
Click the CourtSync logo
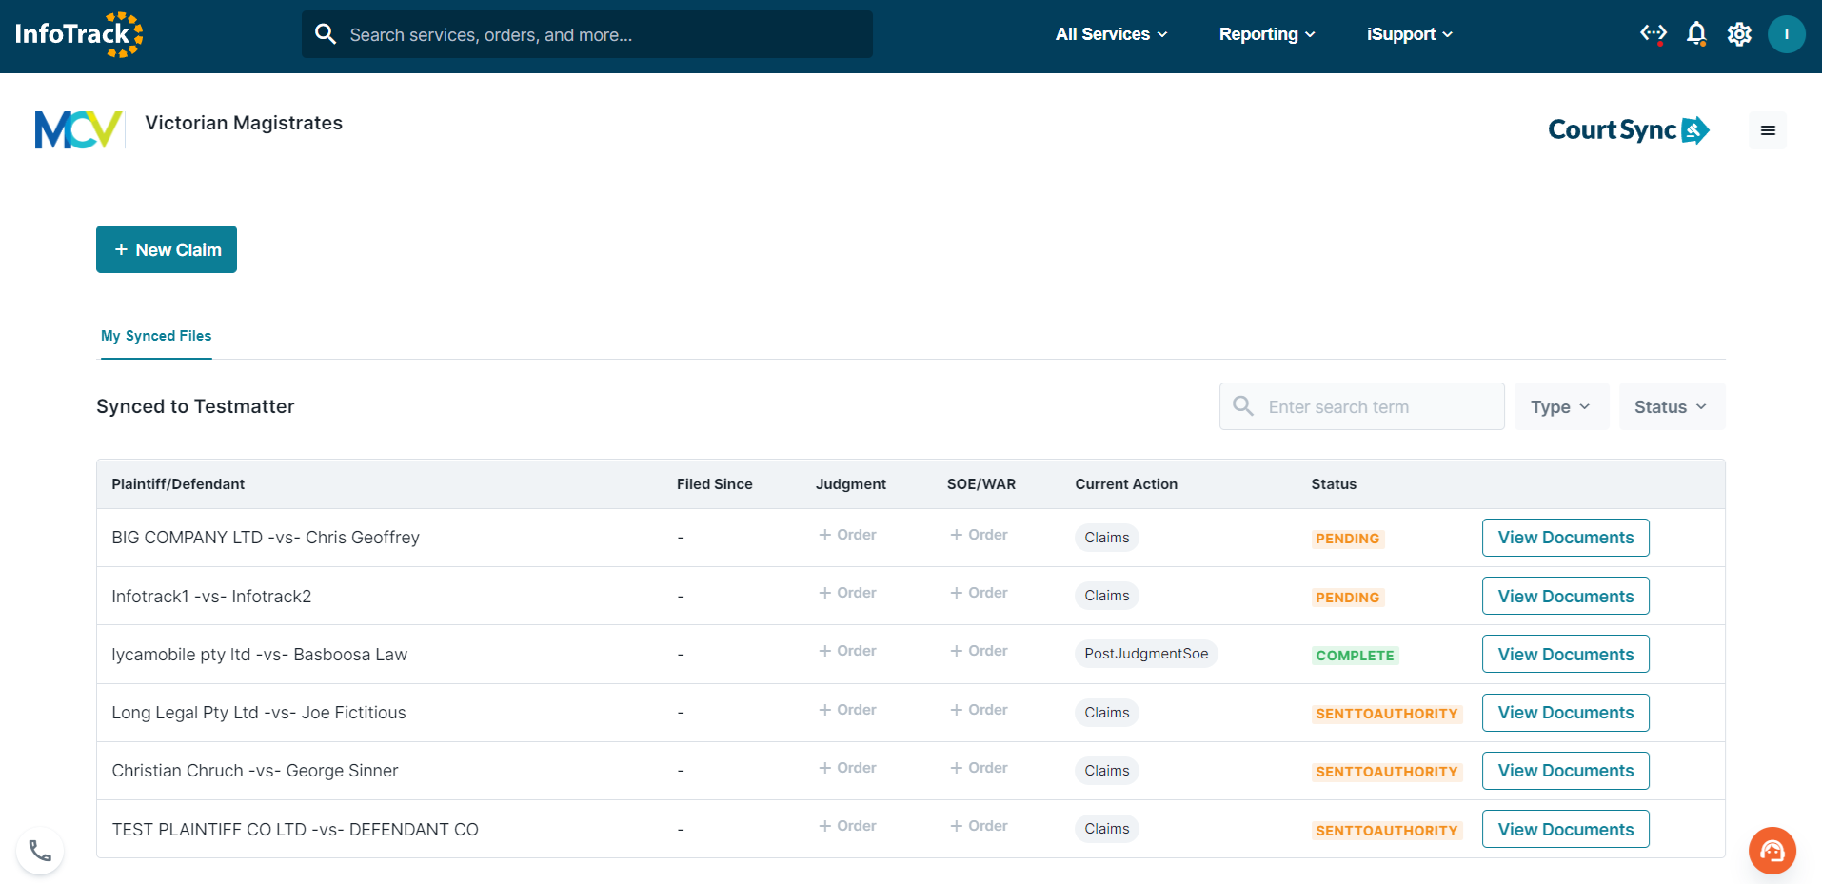[1629, 129]
